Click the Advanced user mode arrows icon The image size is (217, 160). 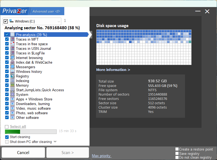tap(58, 11)
